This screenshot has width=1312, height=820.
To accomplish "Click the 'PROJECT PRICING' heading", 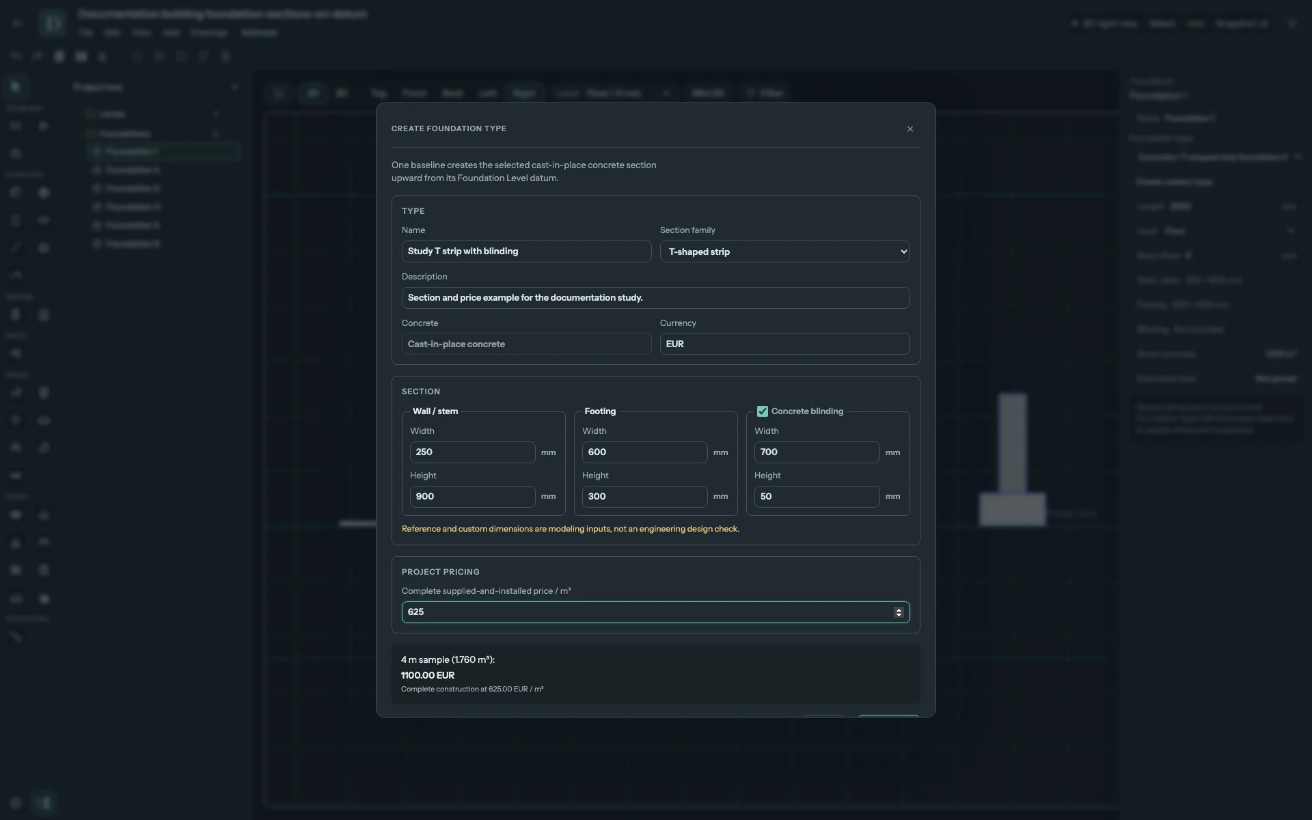I will [x=440, y=572].
